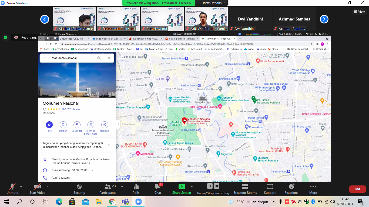
Task: Expand video options arrow beside Start Video
Action: click(48, 186)
